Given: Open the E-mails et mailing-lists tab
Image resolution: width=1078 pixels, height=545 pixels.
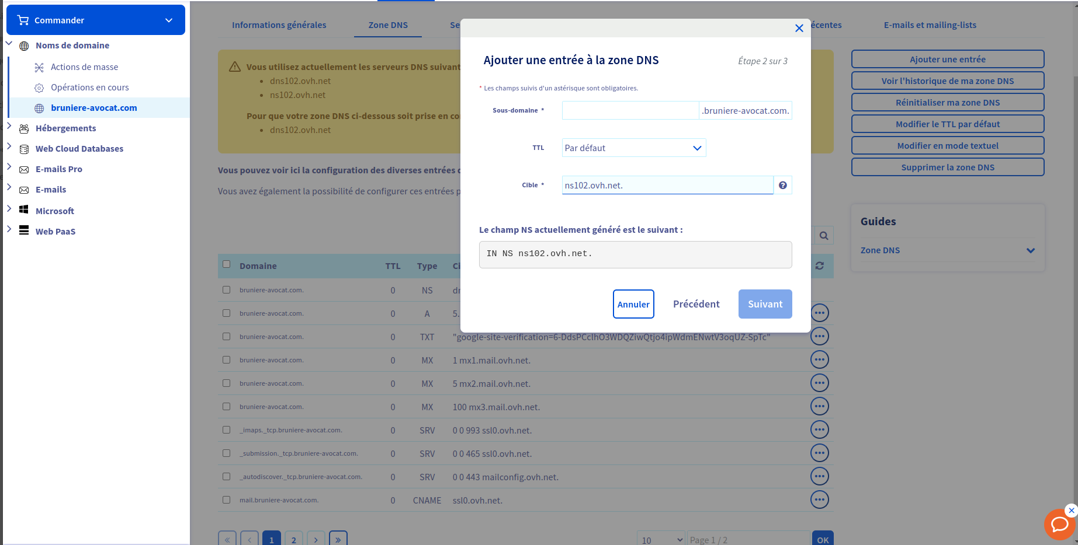Looking at the screenshot, I should pos(930,25).
